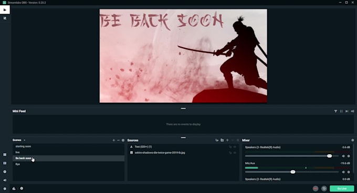357x193 pixels.
Task: Remove the selected scene with minus icon
Action: pyautogui.click(x=119, y=140)
